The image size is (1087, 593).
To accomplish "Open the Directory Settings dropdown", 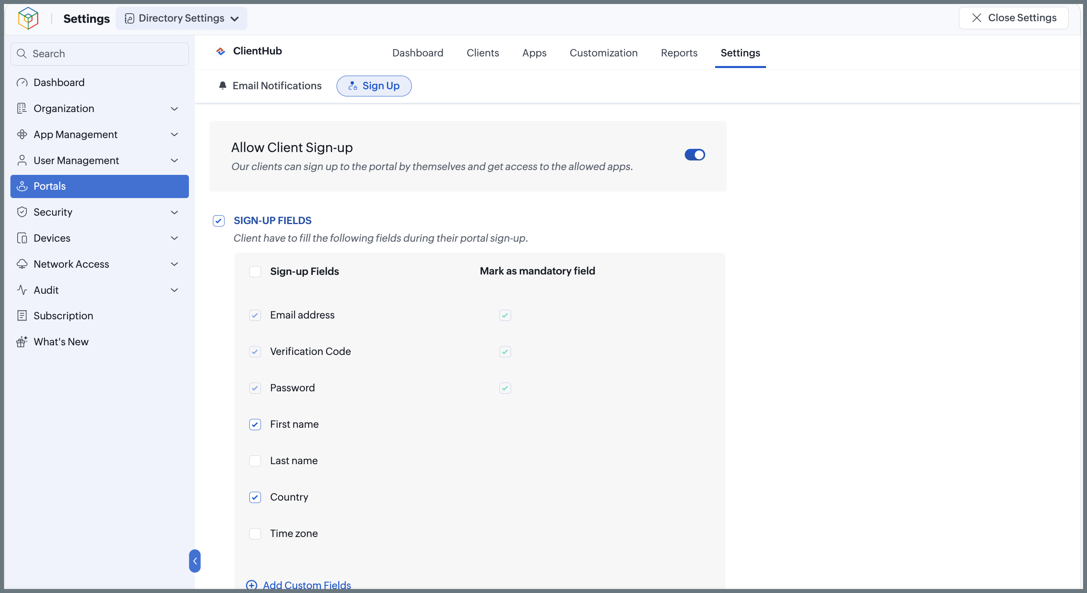I will coord(181,18).
